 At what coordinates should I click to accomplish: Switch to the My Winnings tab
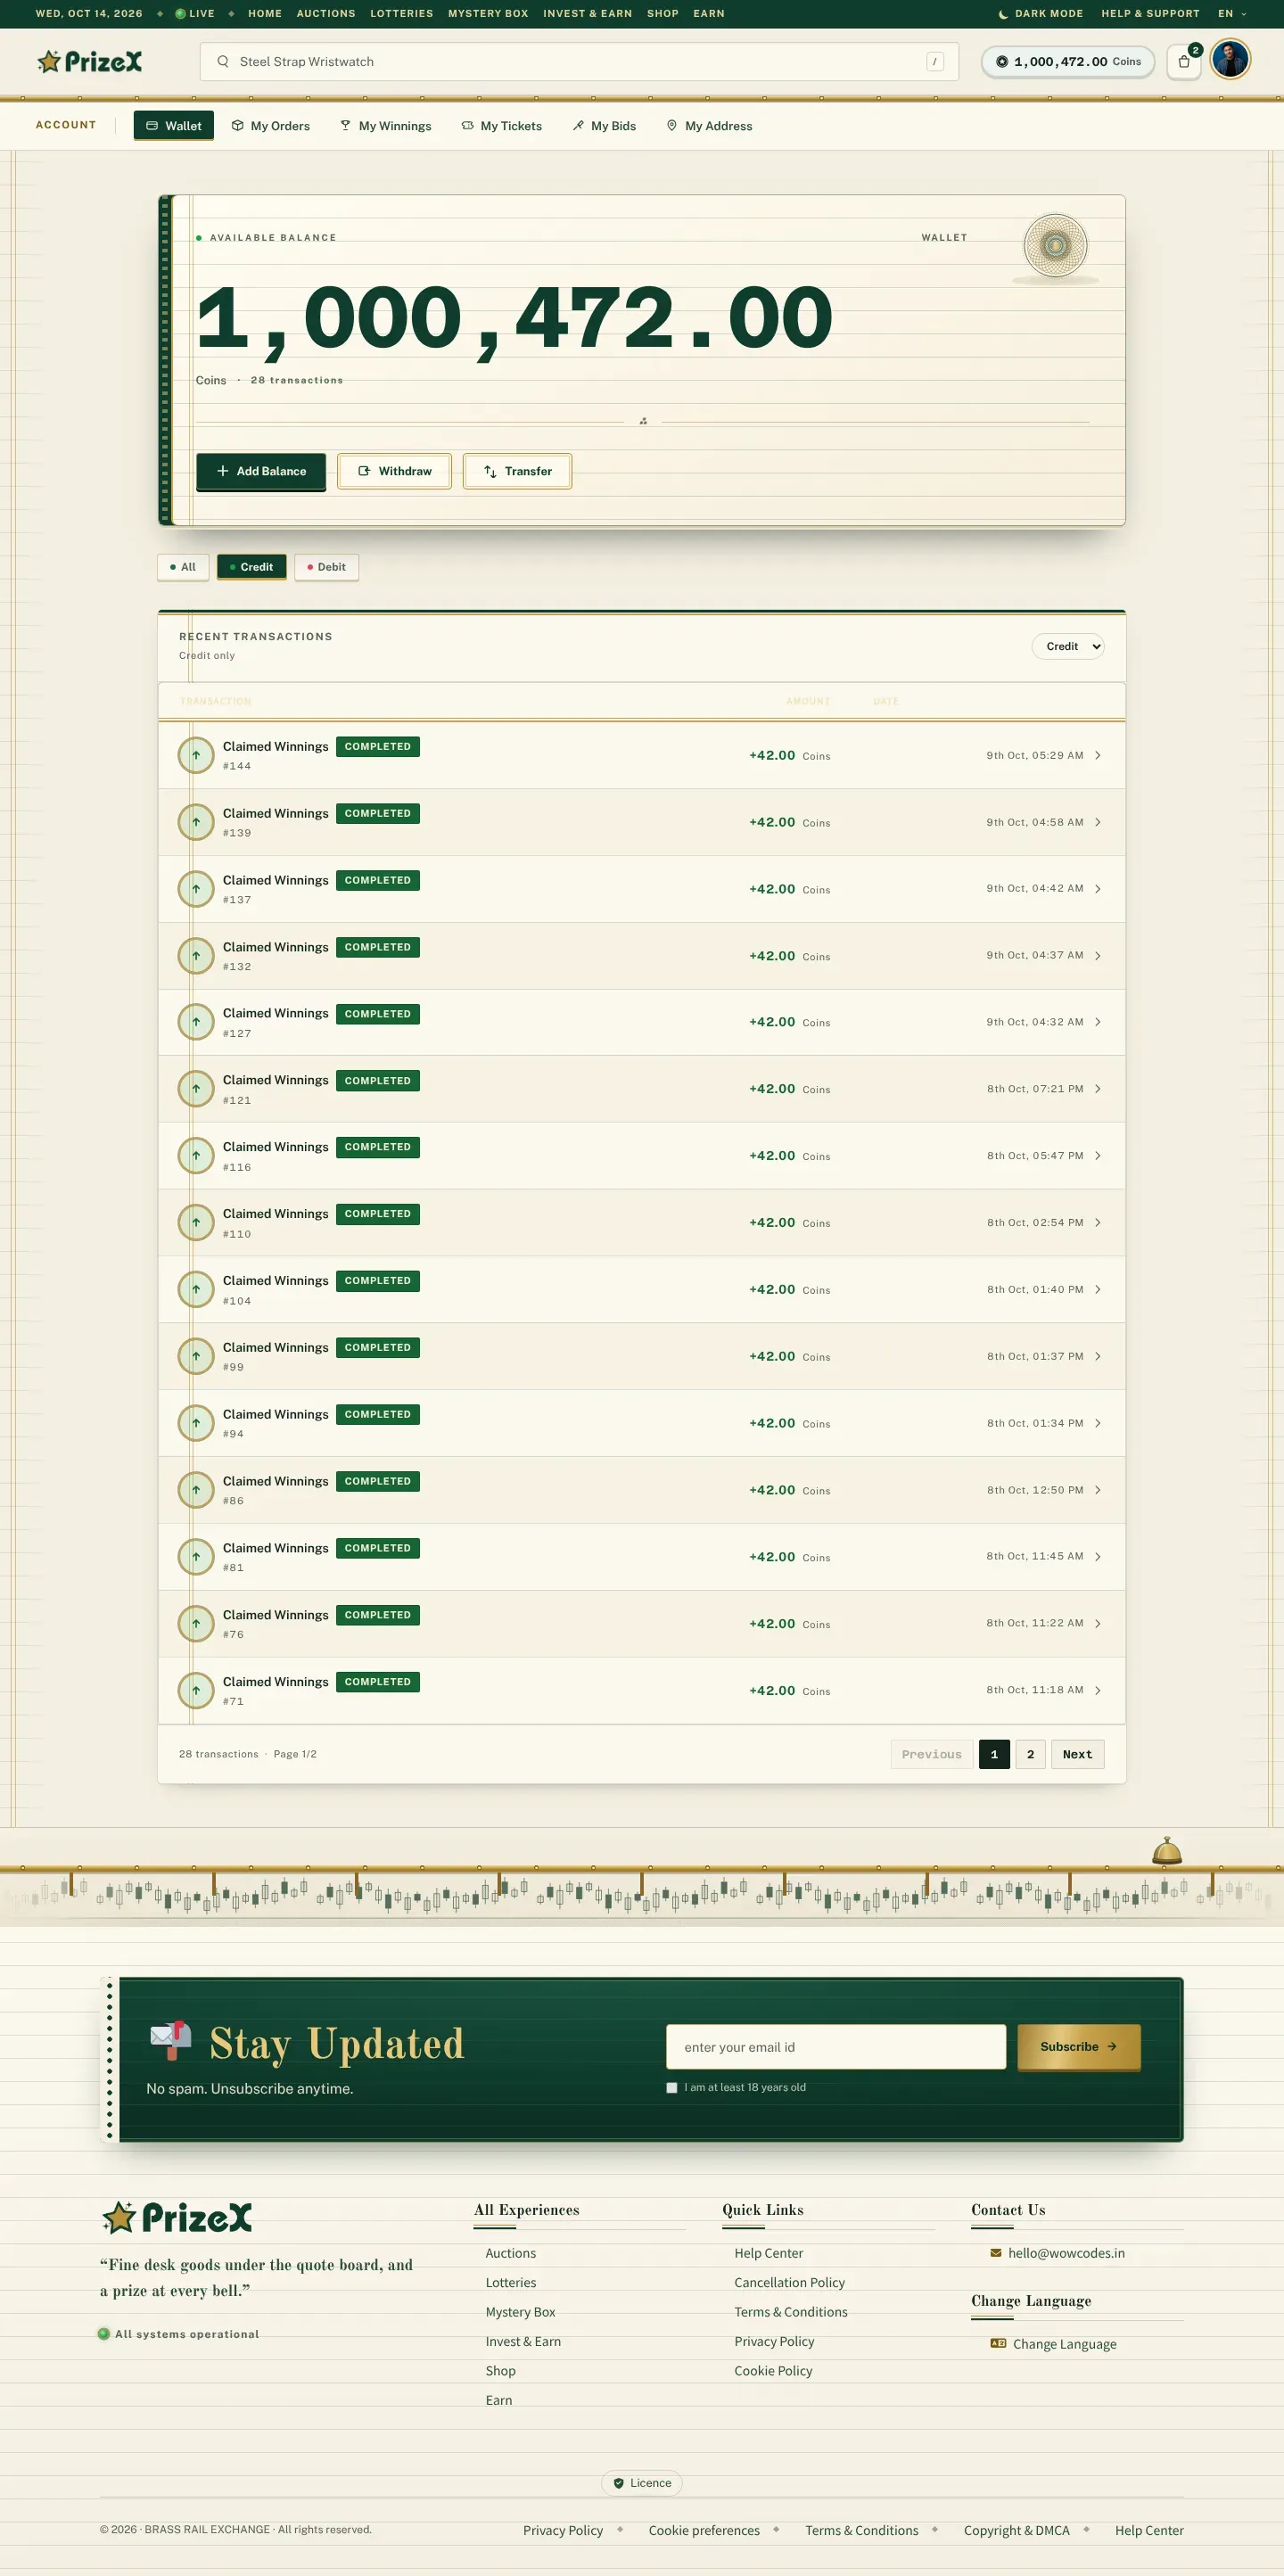(386, 126)
